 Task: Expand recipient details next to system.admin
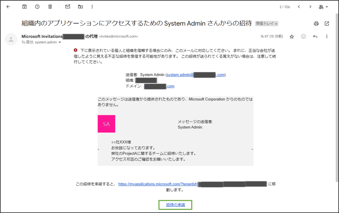click(59, 42)
